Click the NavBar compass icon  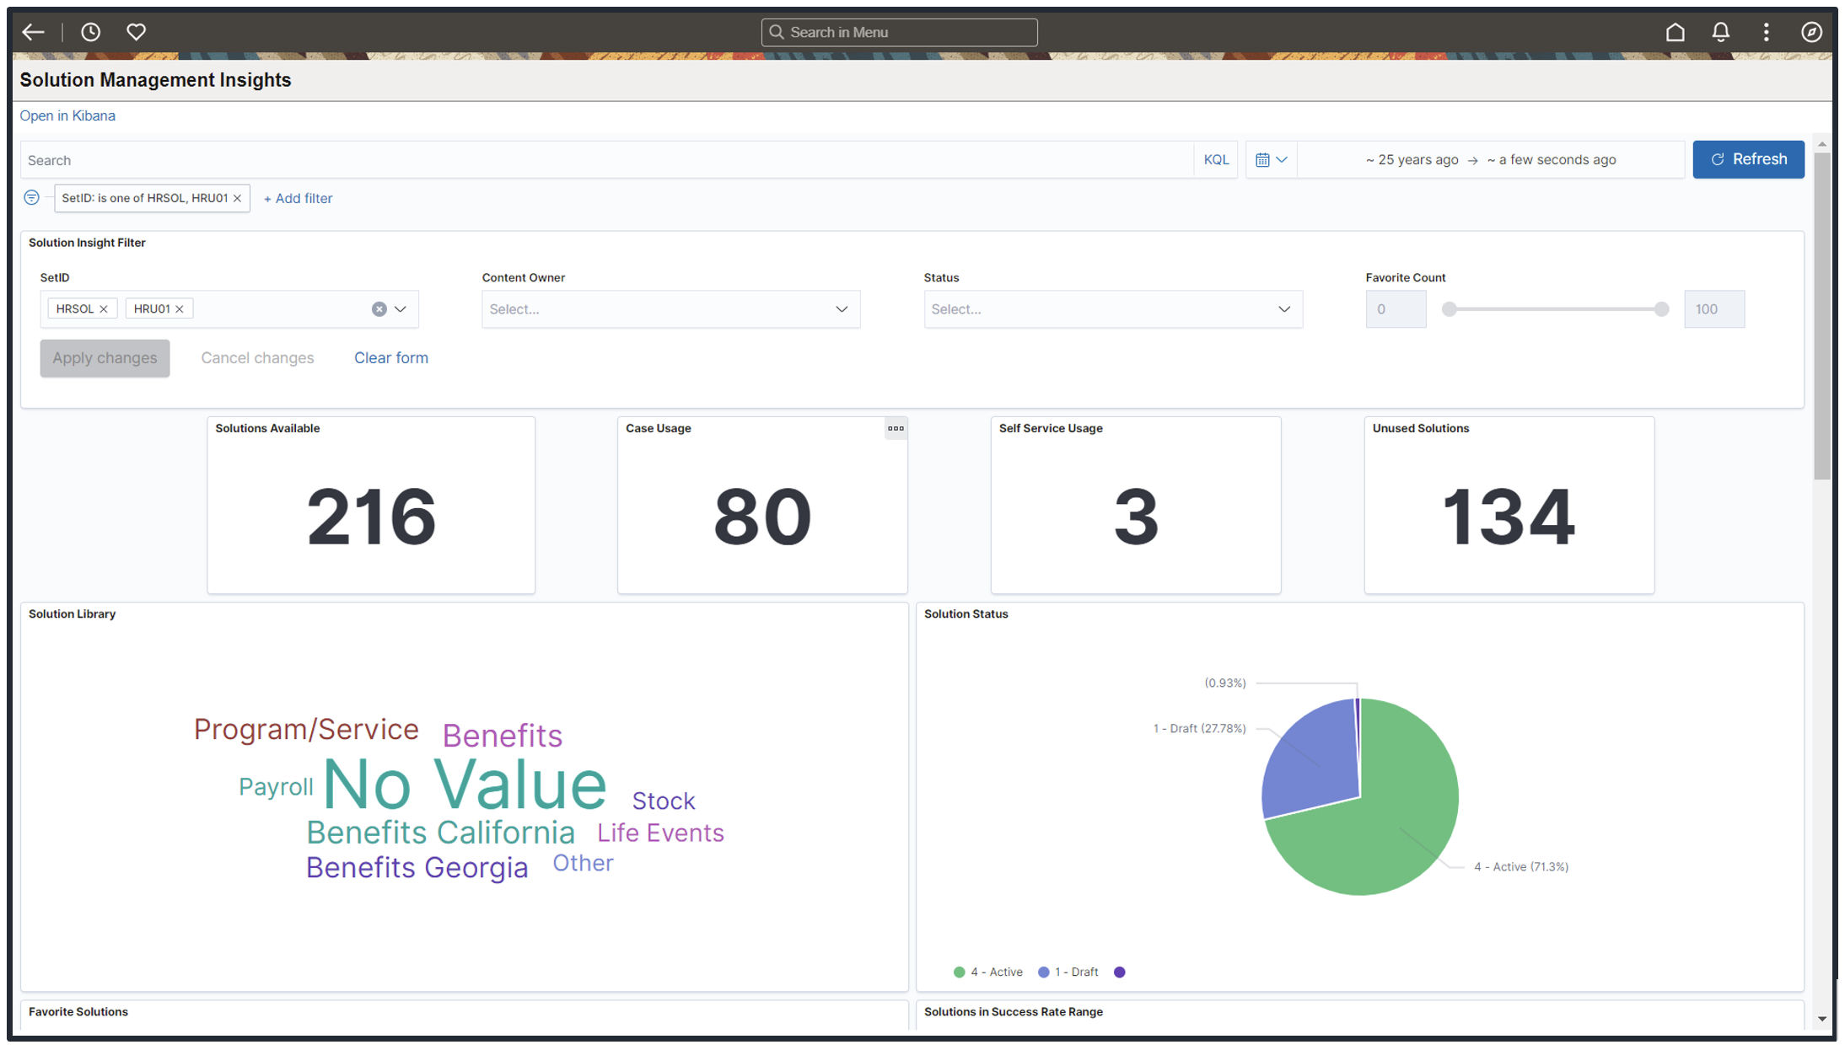(1811, 32)
